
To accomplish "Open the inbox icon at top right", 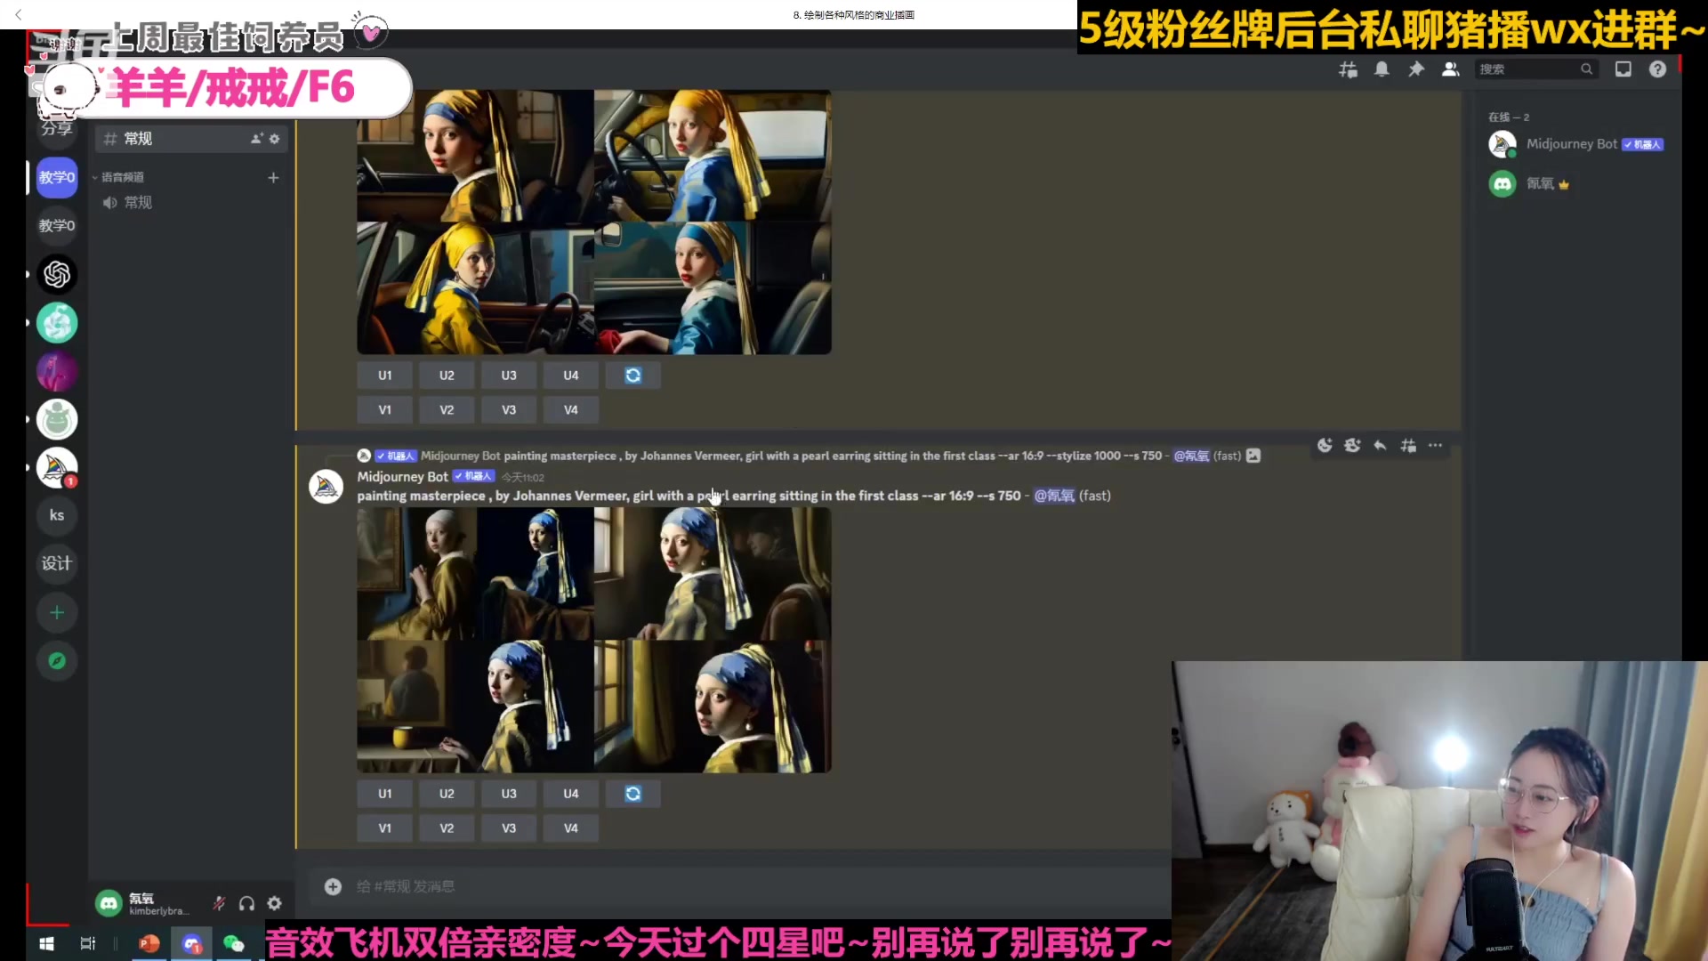I will [x=1623, y=69].
